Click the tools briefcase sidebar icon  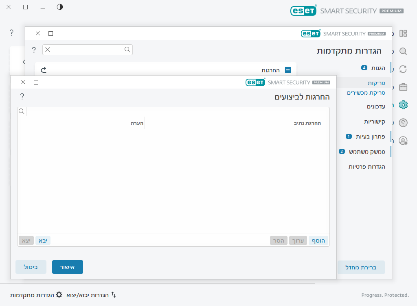403,87
